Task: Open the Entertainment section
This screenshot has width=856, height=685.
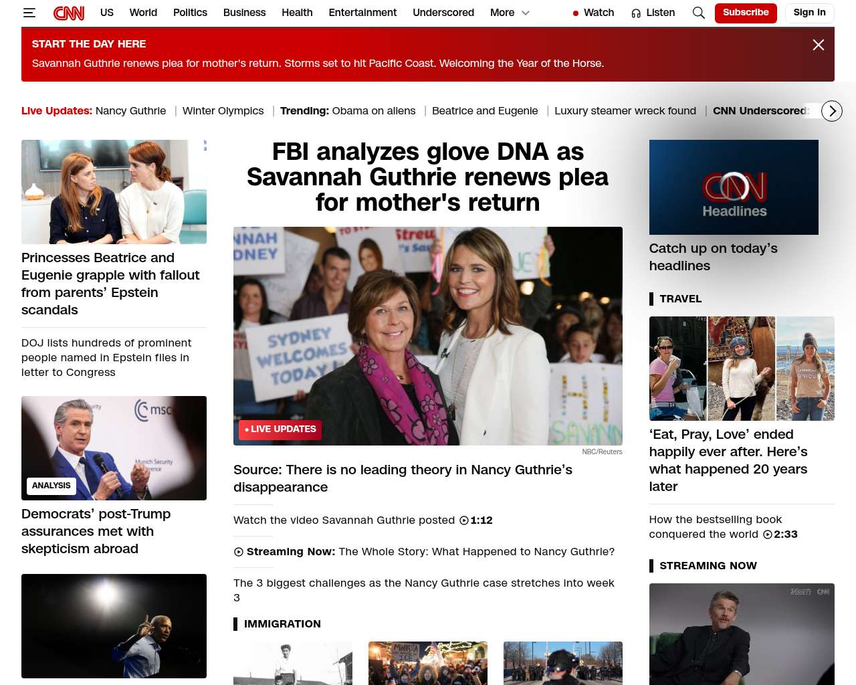Action: 362,13
